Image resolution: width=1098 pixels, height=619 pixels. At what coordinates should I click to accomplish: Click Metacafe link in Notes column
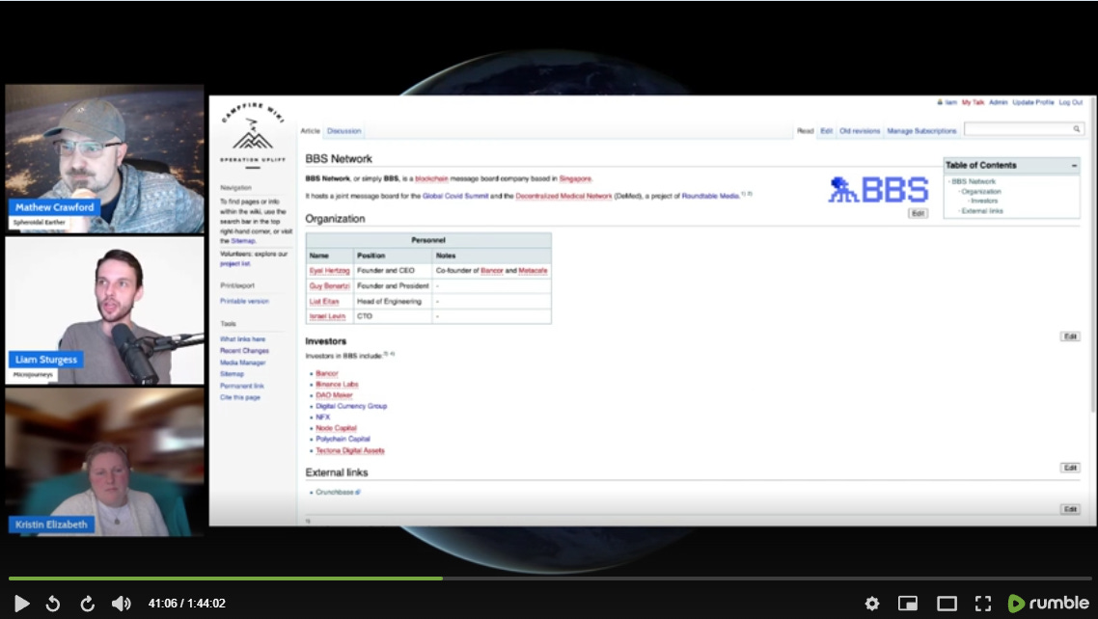click(533, 271)
